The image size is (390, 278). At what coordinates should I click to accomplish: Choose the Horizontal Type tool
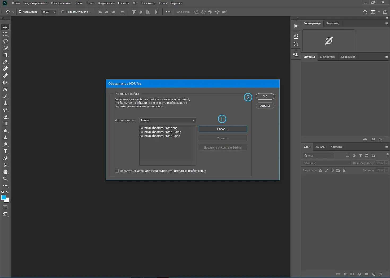5,151
